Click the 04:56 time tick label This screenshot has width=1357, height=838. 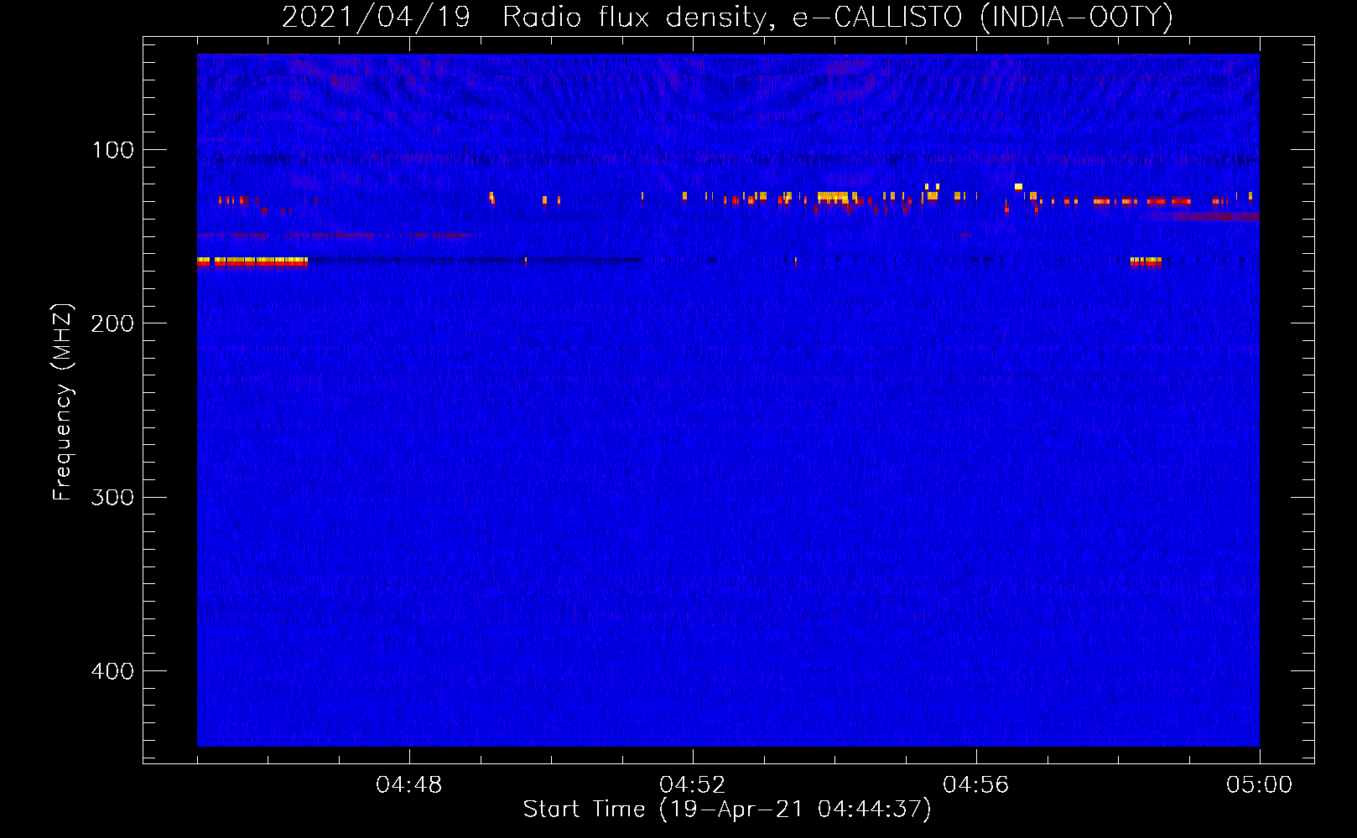[x=976, y=785]
